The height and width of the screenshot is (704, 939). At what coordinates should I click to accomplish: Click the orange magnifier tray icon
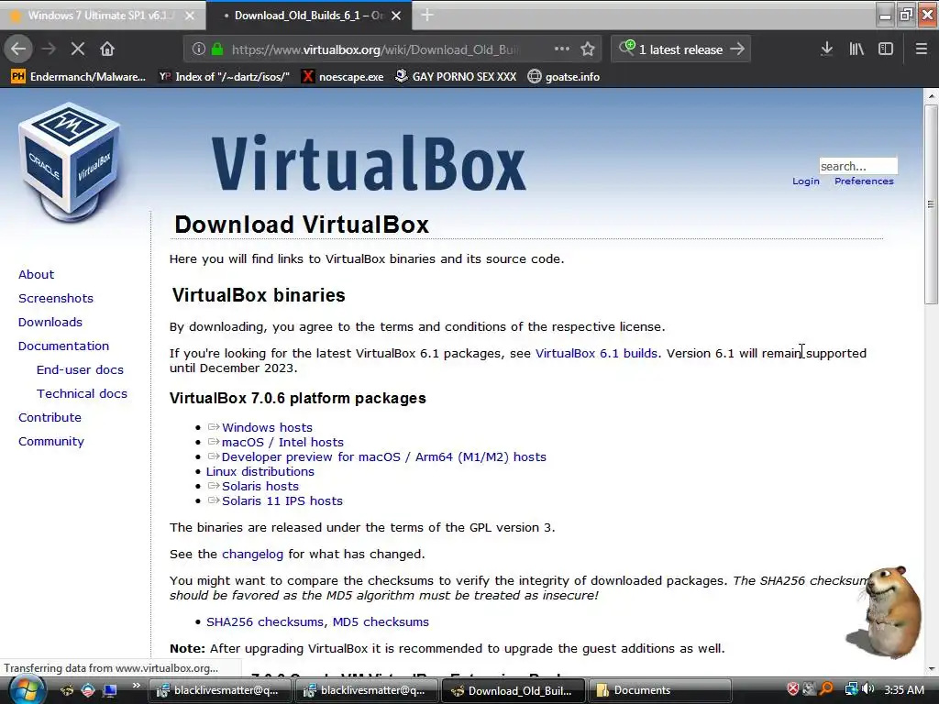(826, 689)
